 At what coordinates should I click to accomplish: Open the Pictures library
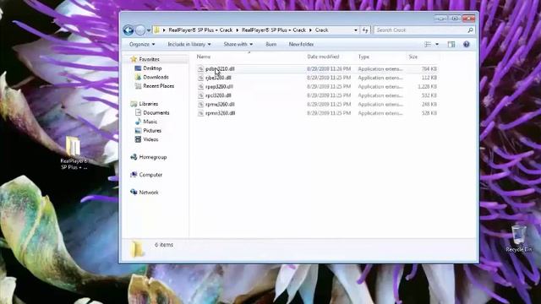pyautogui.click(x=152, y=131)
